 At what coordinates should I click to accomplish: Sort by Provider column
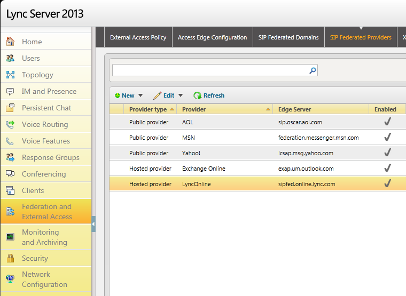225,109
